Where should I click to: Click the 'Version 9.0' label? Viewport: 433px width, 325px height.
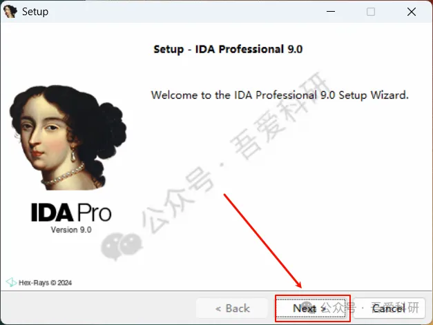(x=71, y=230)
